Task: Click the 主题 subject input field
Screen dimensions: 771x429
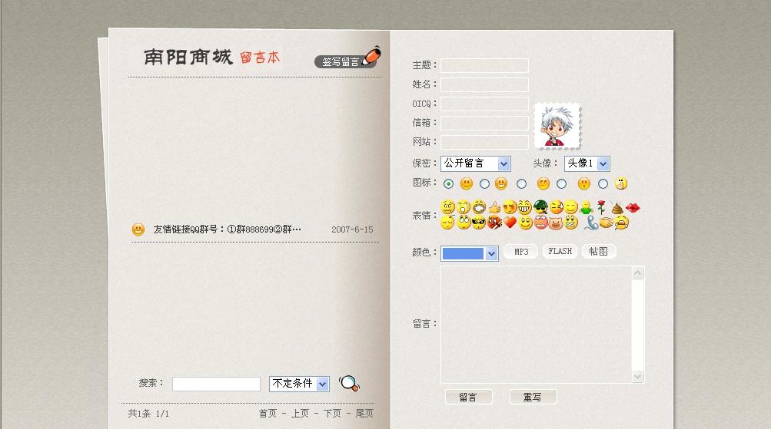Action: [x=484, y=65]
